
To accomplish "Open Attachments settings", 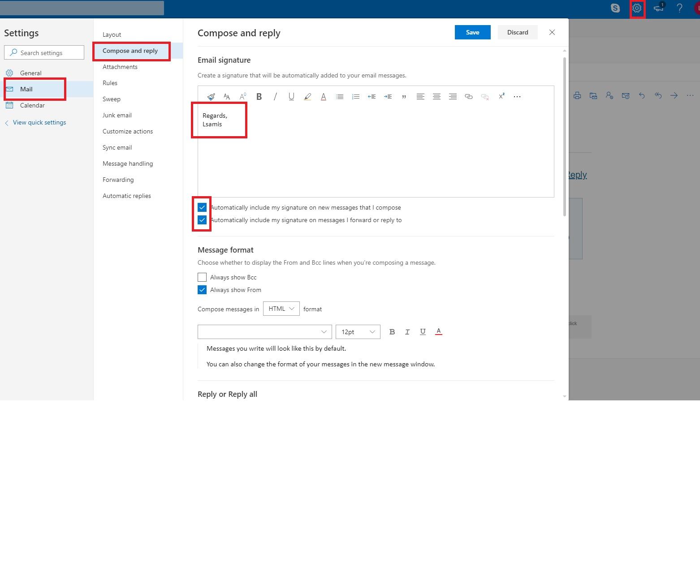I will pos(120,67).
